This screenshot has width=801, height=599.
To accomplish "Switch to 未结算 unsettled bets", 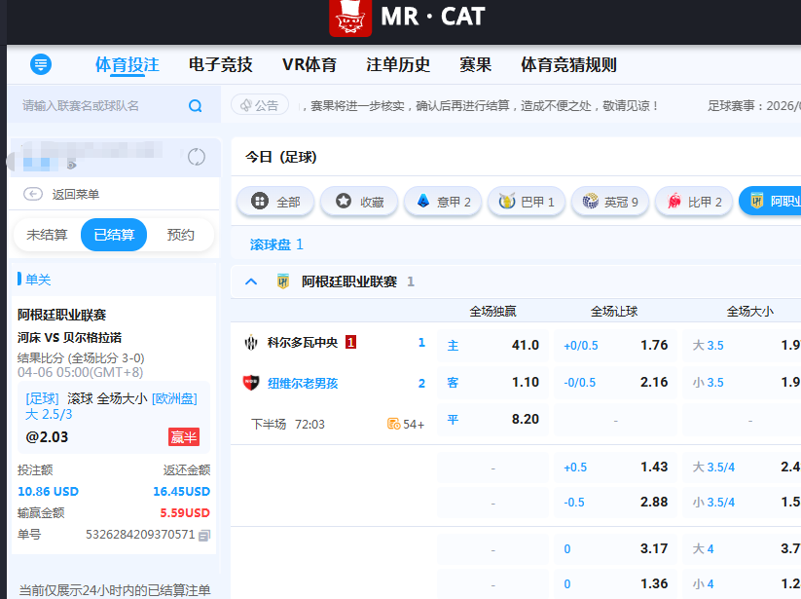I will point(47,235).
